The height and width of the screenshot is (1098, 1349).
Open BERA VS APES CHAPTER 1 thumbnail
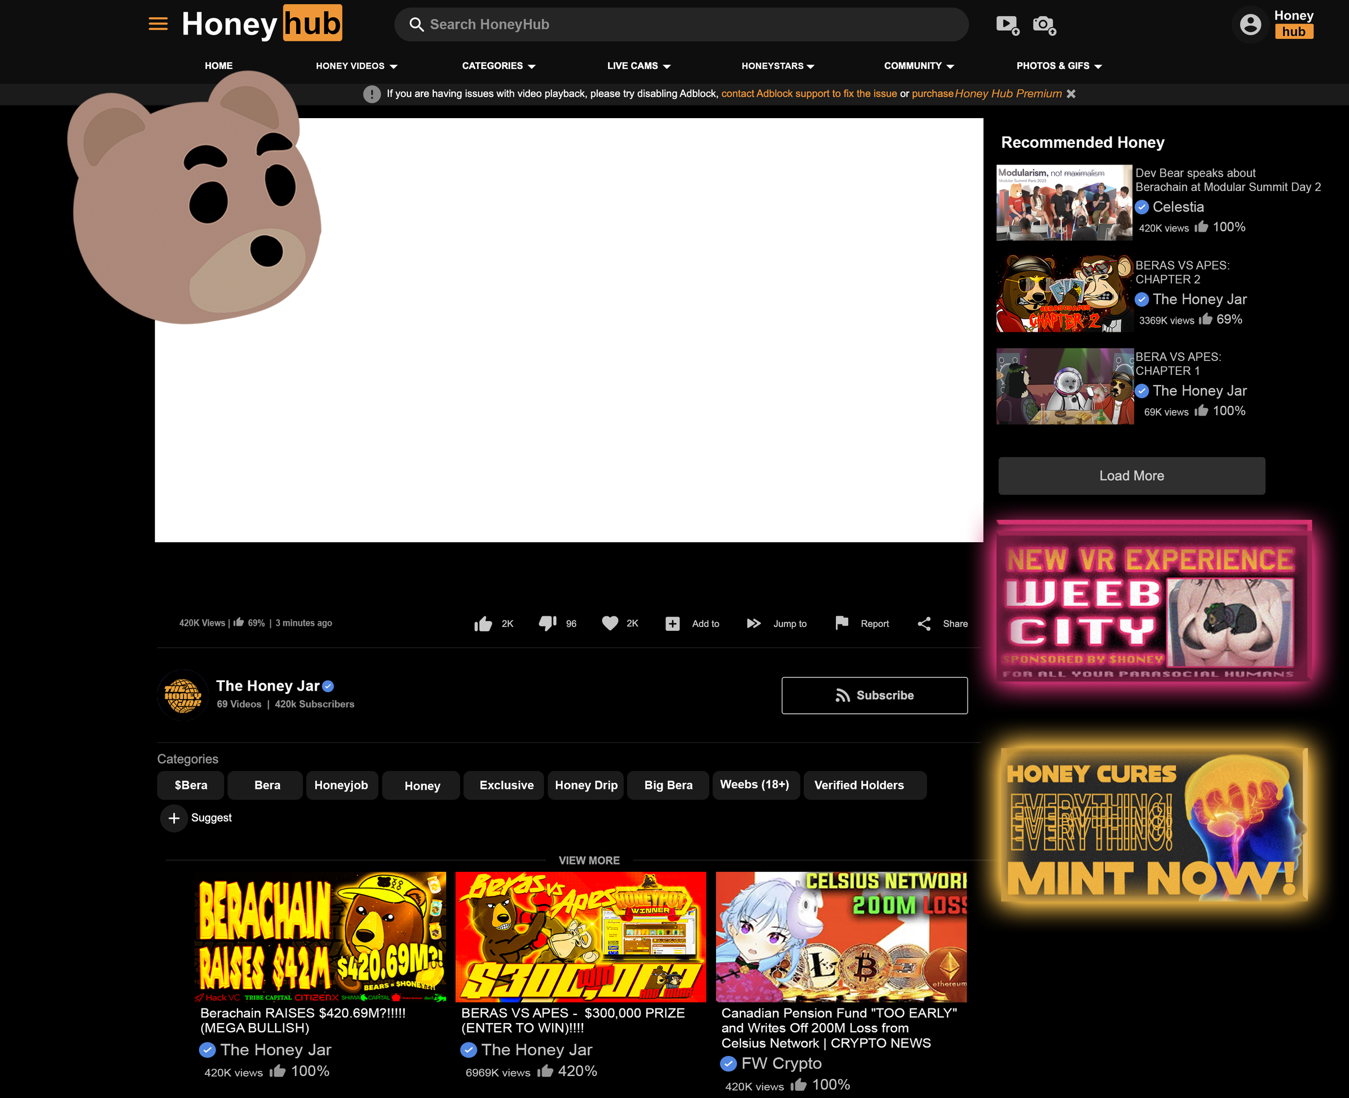pyautogui.click(x=1065, y=386)
